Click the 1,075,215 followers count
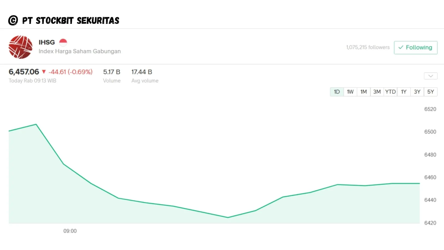The image size is (444, 250). (368, 47)
